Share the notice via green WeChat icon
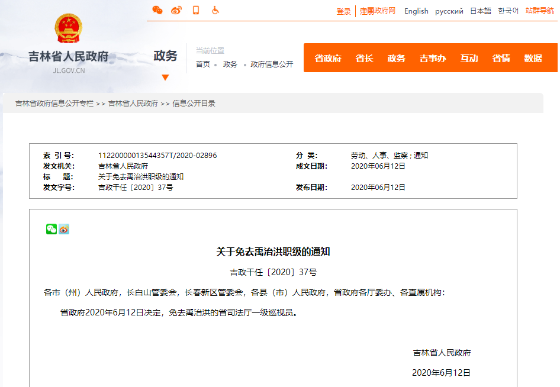Viewport: 560px width, 387px height. [x=52, y=229]
